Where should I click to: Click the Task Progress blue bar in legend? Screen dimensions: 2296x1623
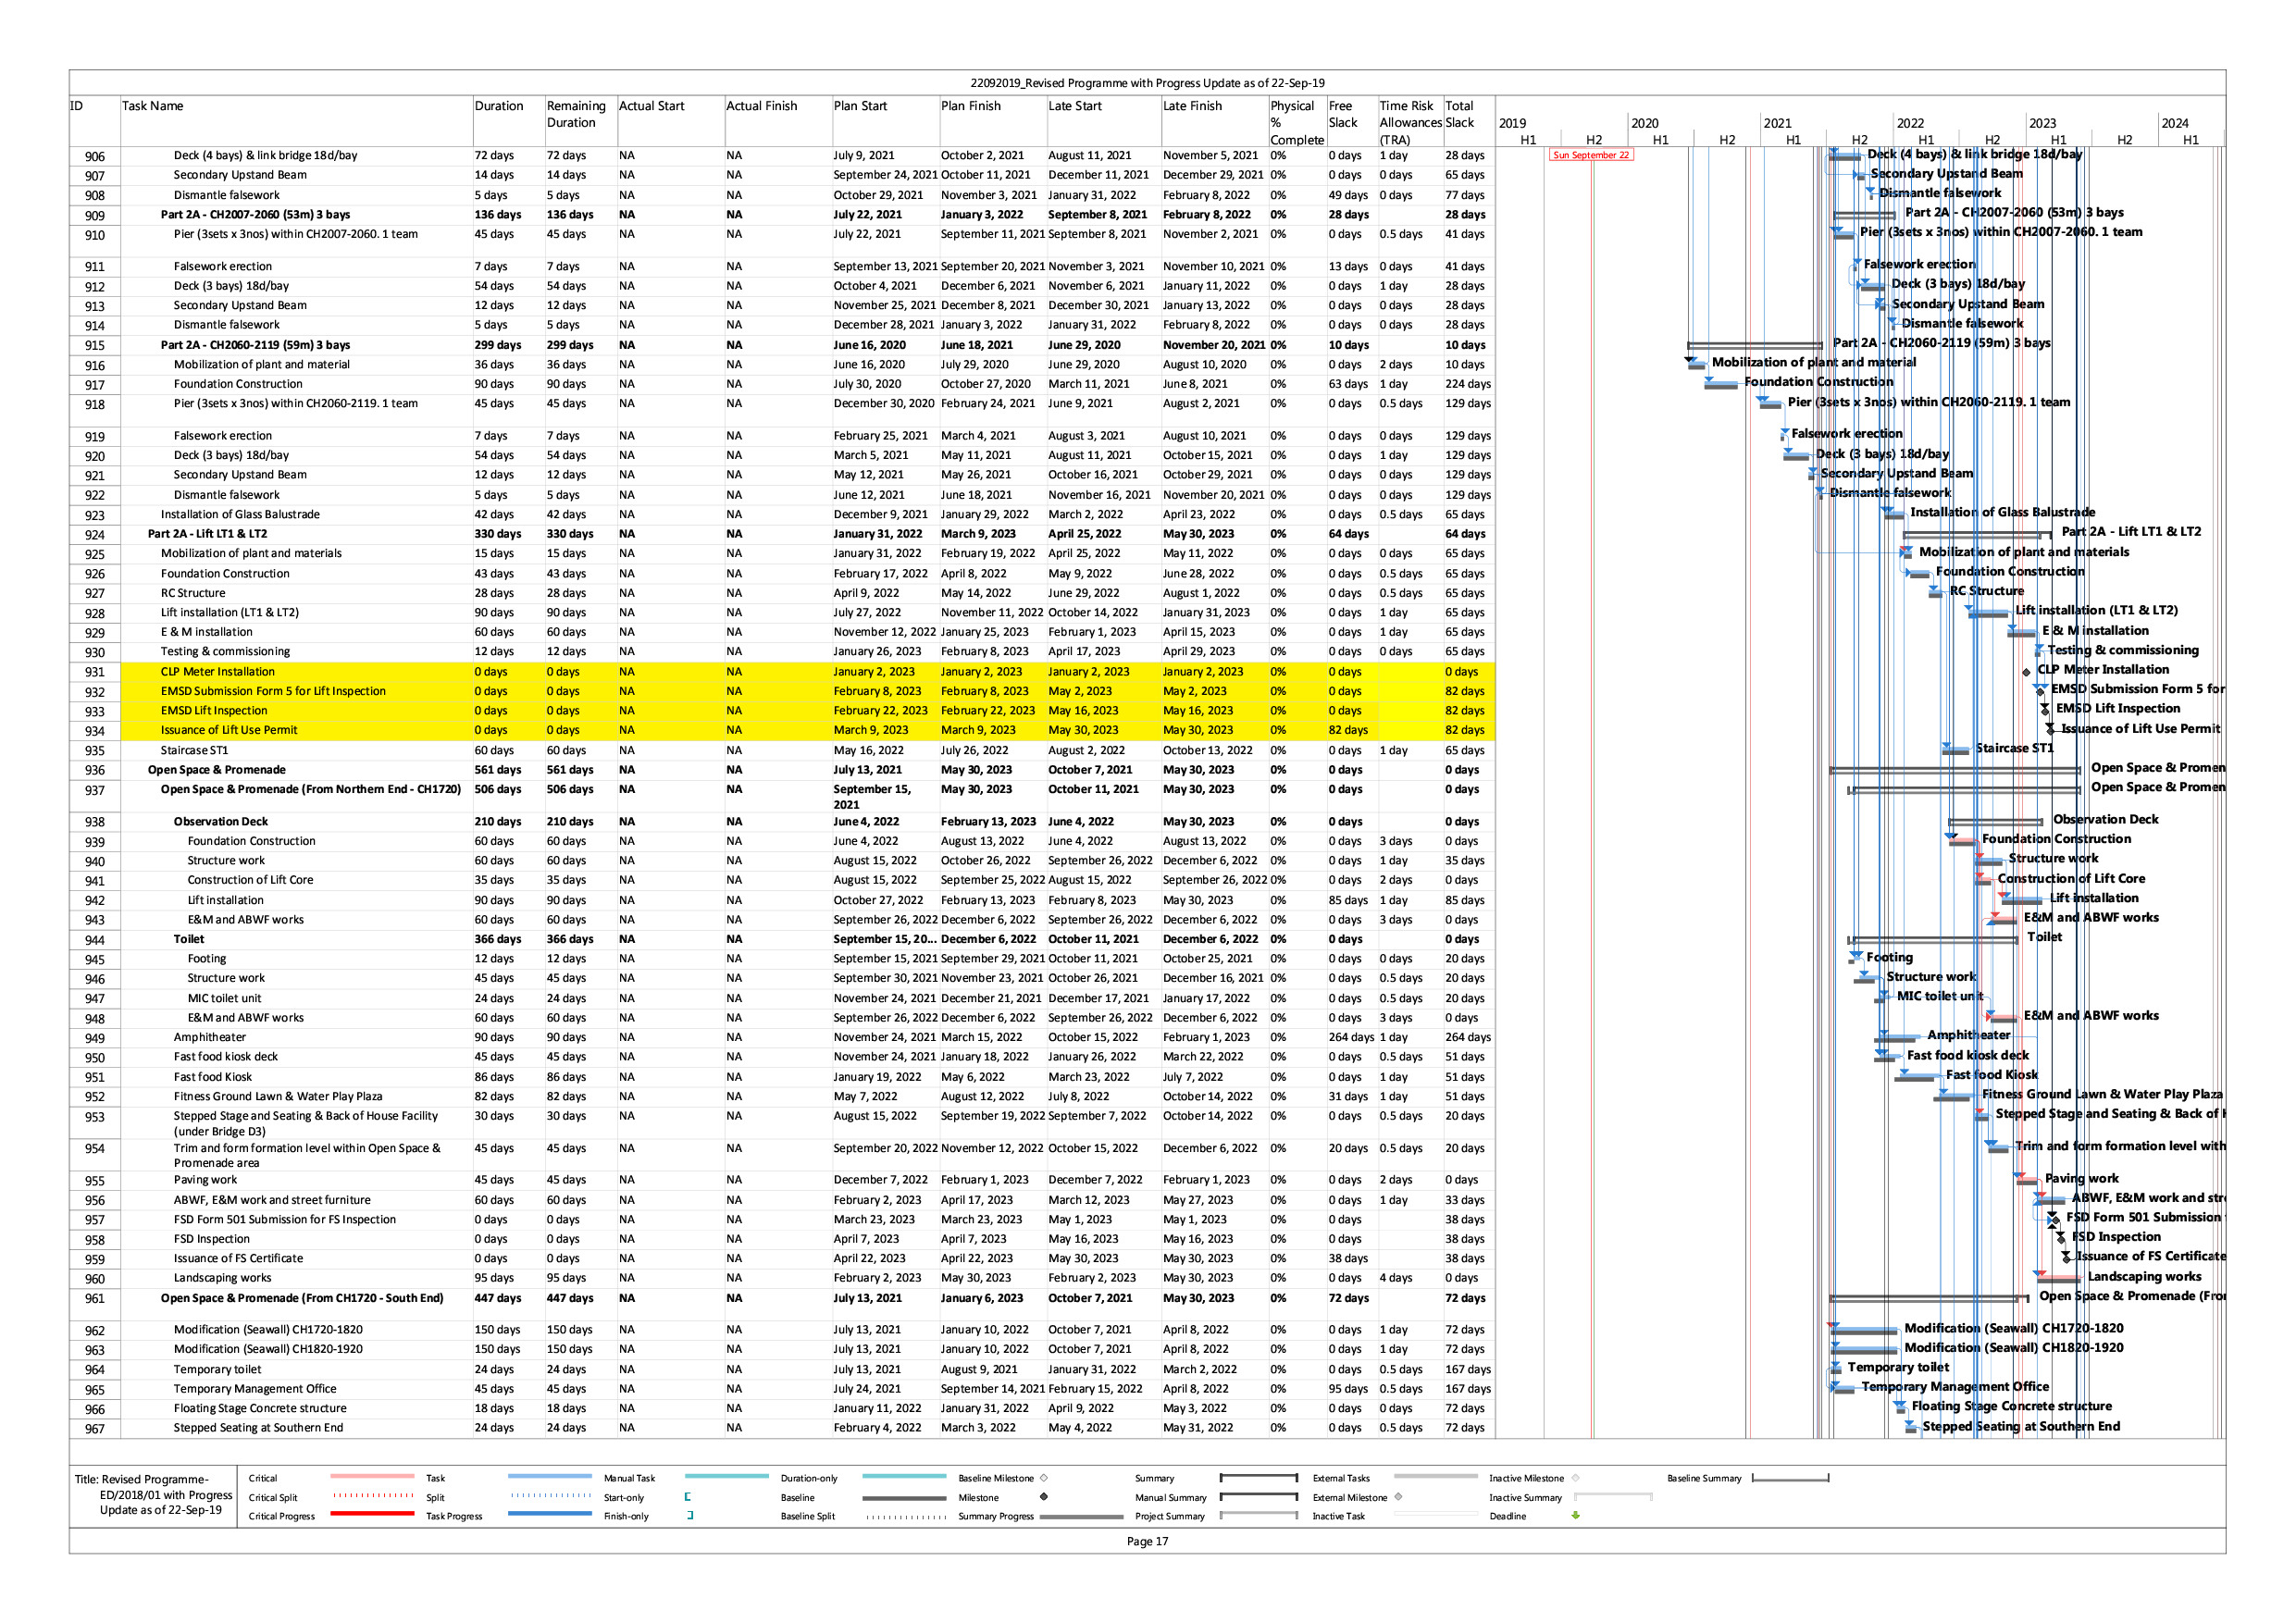click(549, 1514)
